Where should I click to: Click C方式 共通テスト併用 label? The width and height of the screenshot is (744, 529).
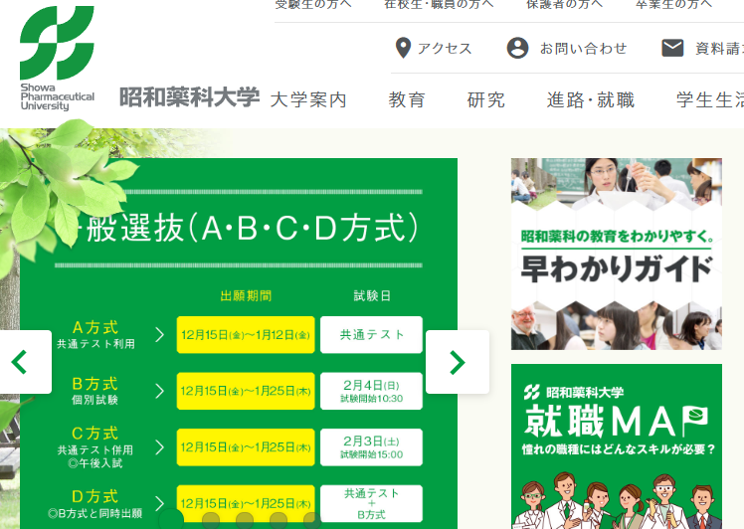coord(94,446)
